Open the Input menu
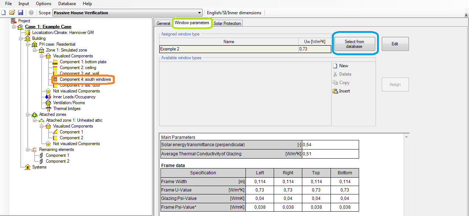The image size is (469, 216). coord(24,4)
